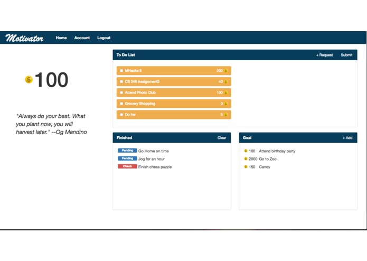Viewport: 367px width, 261px height.
Task: Click Pending badge for Go Home on time
Action: point(127,151)
